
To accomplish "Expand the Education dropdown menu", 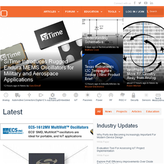I will 93,12.
